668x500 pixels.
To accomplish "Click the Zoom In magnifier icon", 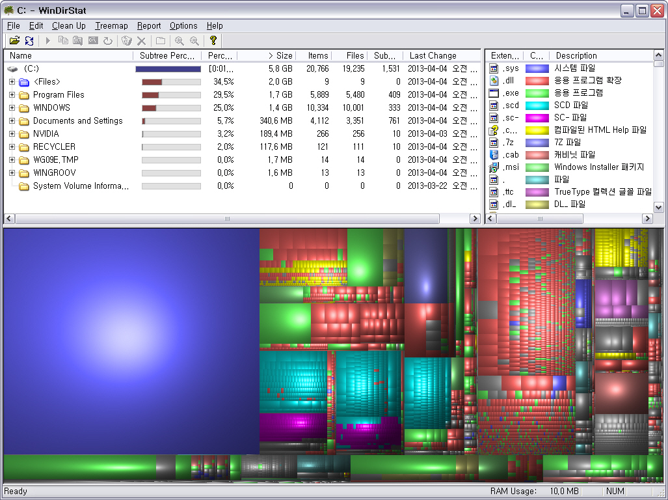I will point(179,40).
